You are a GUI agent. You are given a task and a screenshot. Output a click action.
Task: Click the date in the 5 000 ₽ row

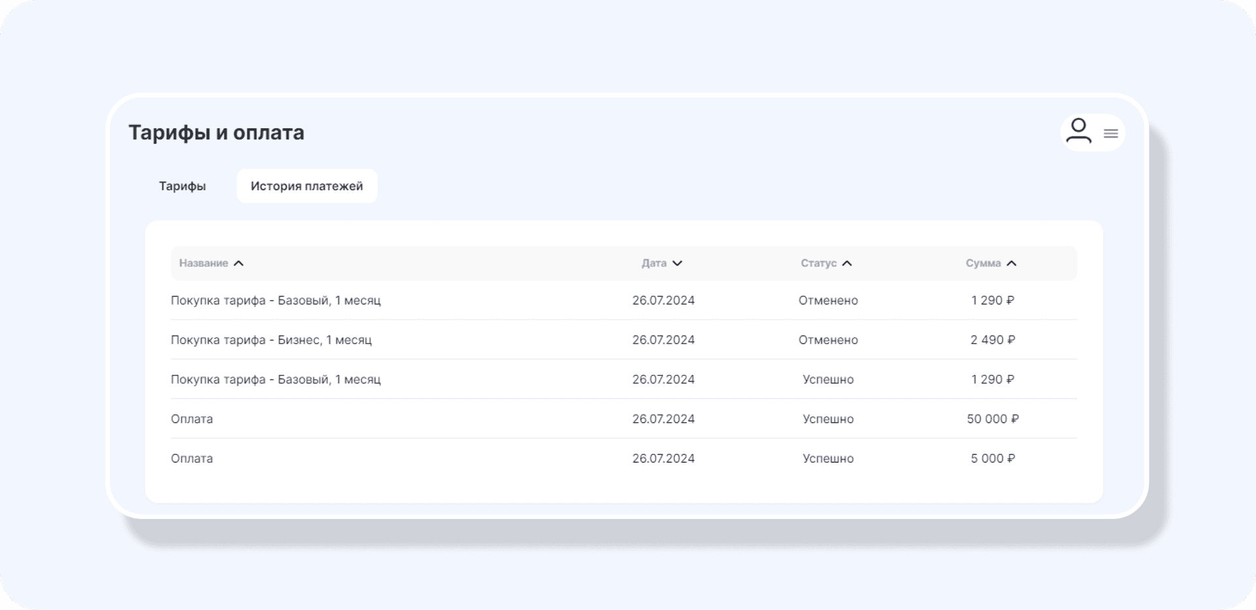pos(663,458)
